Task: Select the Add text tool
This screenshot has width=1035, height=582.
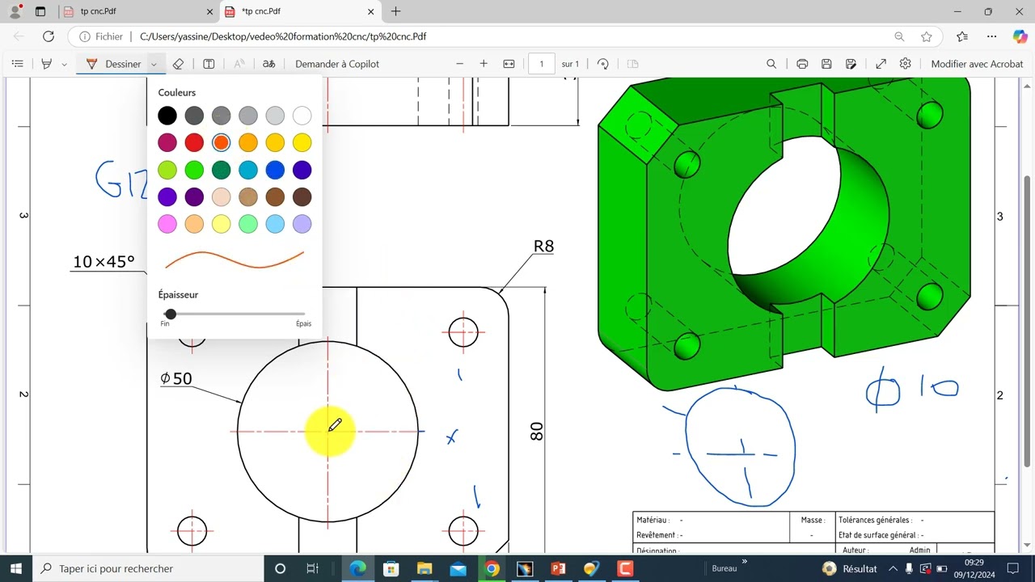Action: pos(209,64)
